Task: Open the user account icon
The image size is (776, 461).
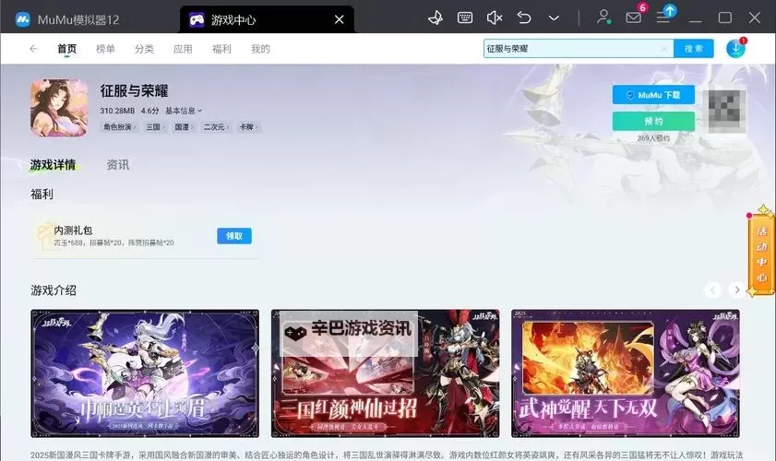Action: 603,18
